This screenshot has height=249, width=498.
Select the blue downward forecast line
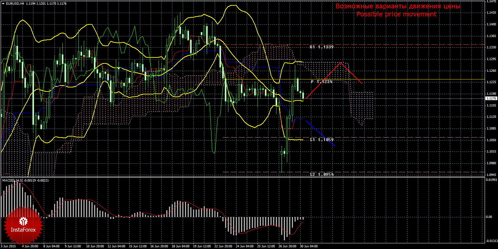(320, 133)
